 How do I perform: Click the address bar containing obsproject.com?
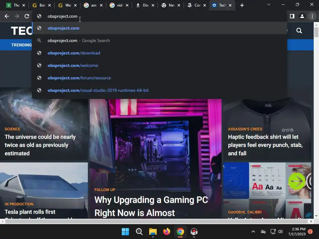(160, 16)
